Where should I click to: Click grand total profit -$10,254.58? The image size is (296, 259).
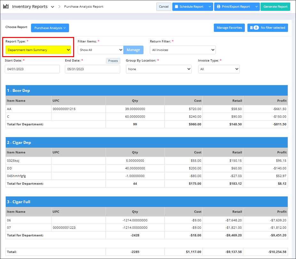[x=277, y=252]
